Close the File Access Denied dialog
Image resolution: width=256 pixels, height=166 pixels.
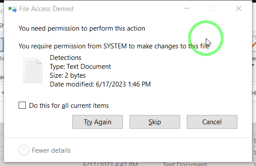239,8
